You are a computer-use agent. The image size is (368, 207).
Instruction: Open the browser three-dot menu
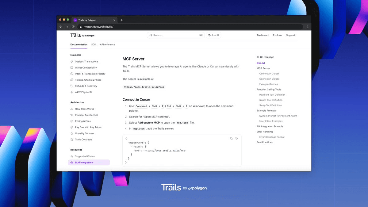coord(307,27)
